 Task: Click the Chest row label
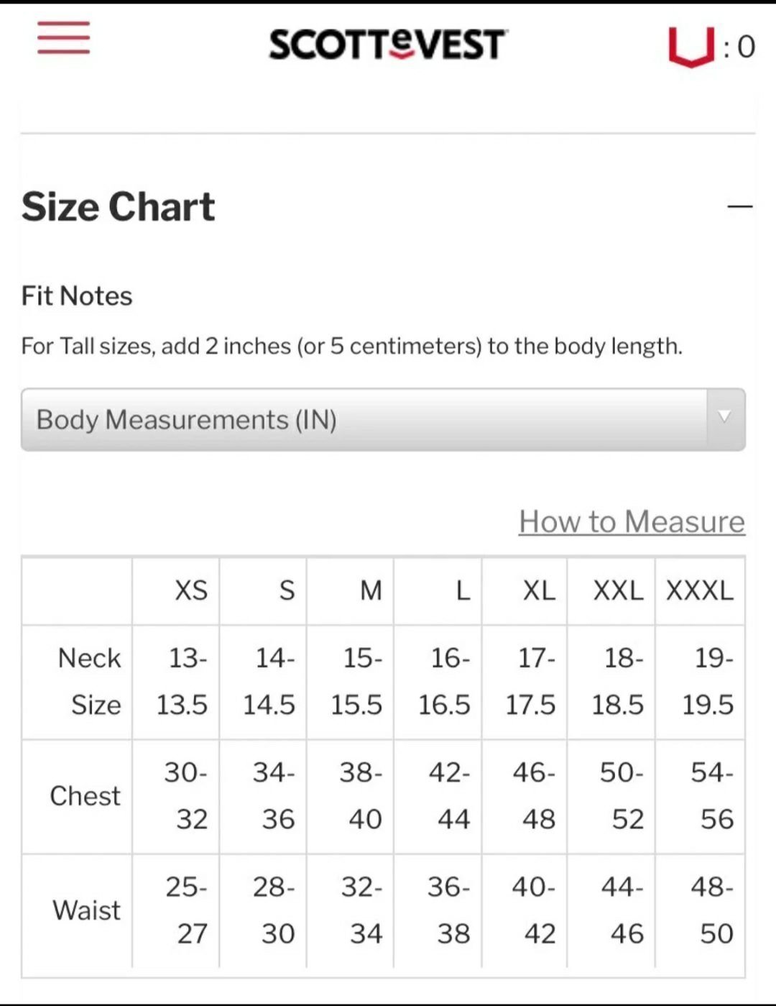[x=86, y=796]
